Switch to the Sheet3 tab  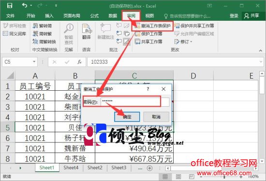point(119,168)
